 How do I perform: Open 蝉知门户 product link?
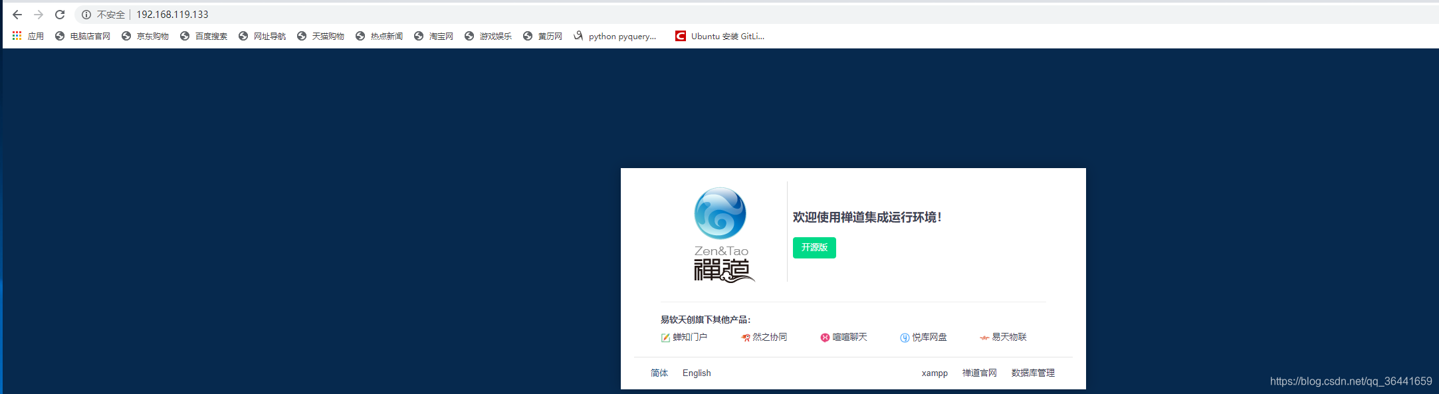tap(684, 337)
